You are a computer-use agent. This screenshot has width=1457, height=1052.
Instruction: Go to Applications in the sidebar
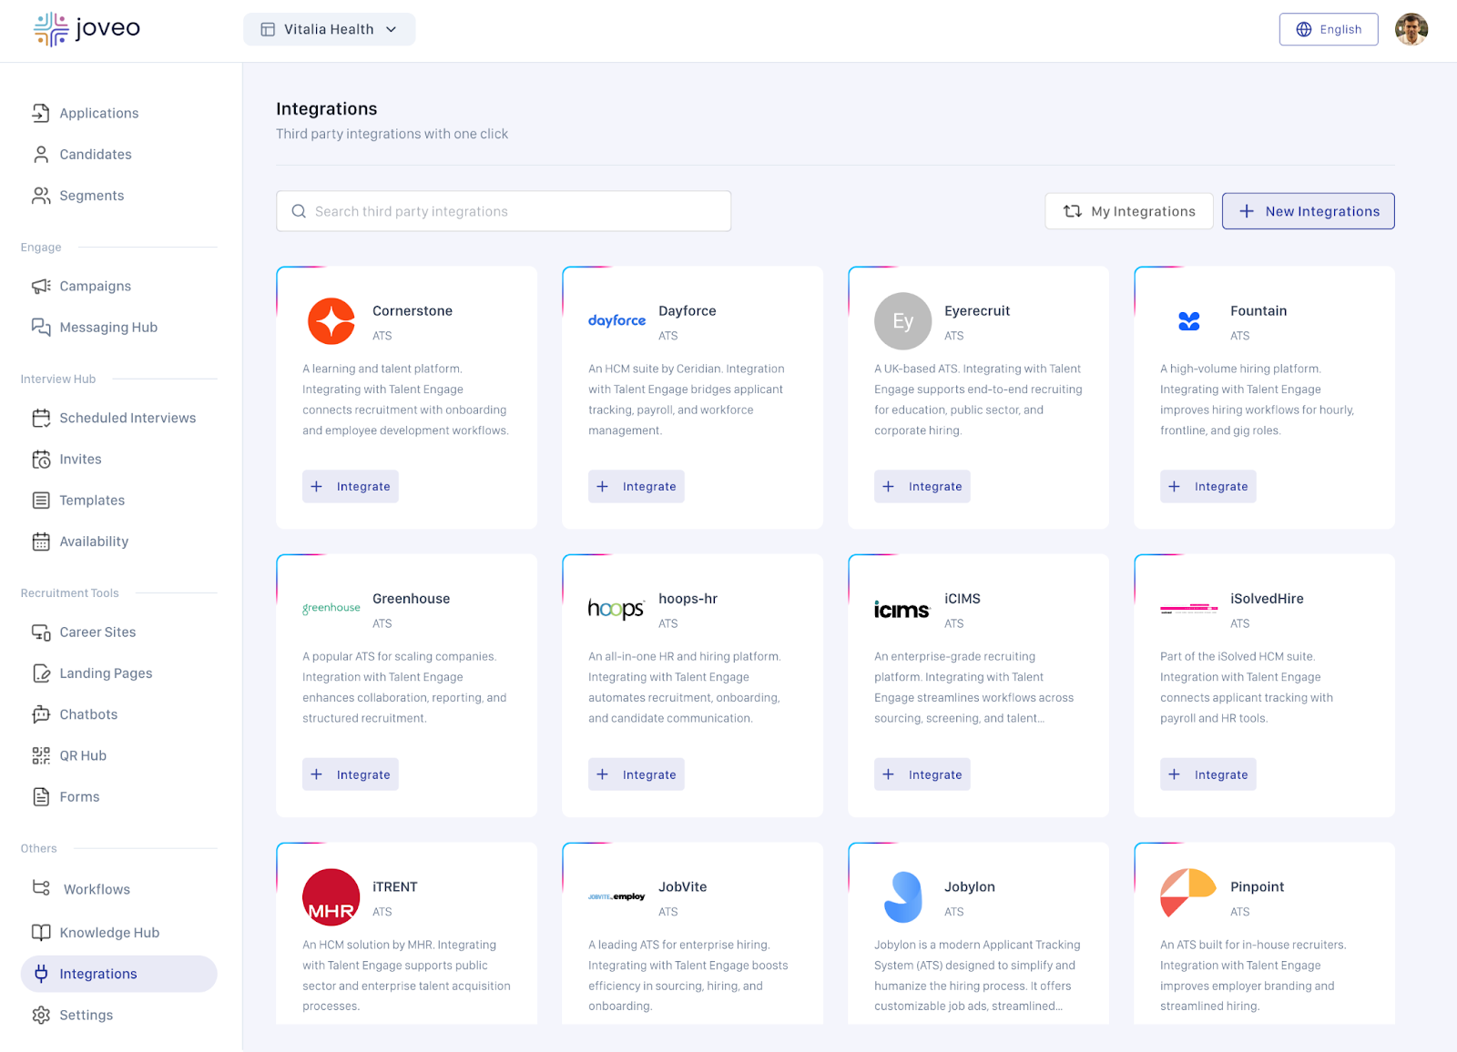pos(98,113)
